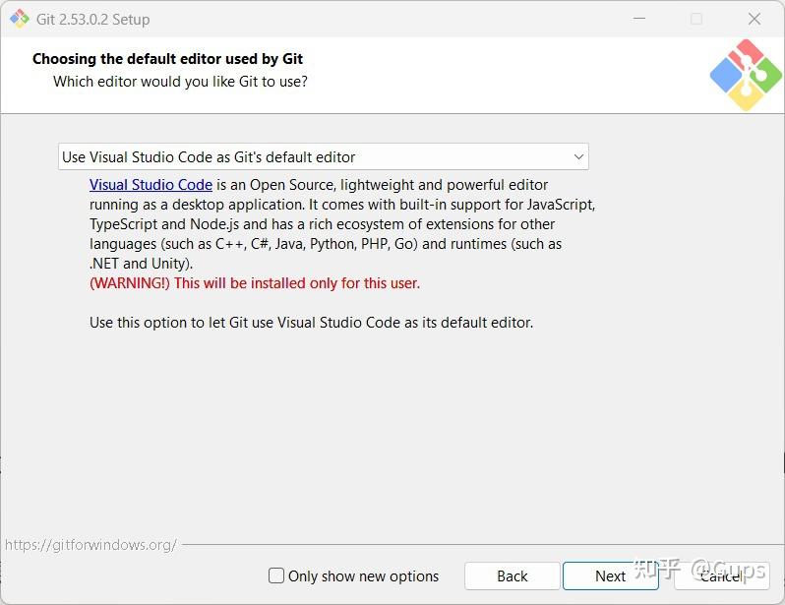Expand the editor list via the chevron arrow
Screen dimensions: 785x605
578,156
